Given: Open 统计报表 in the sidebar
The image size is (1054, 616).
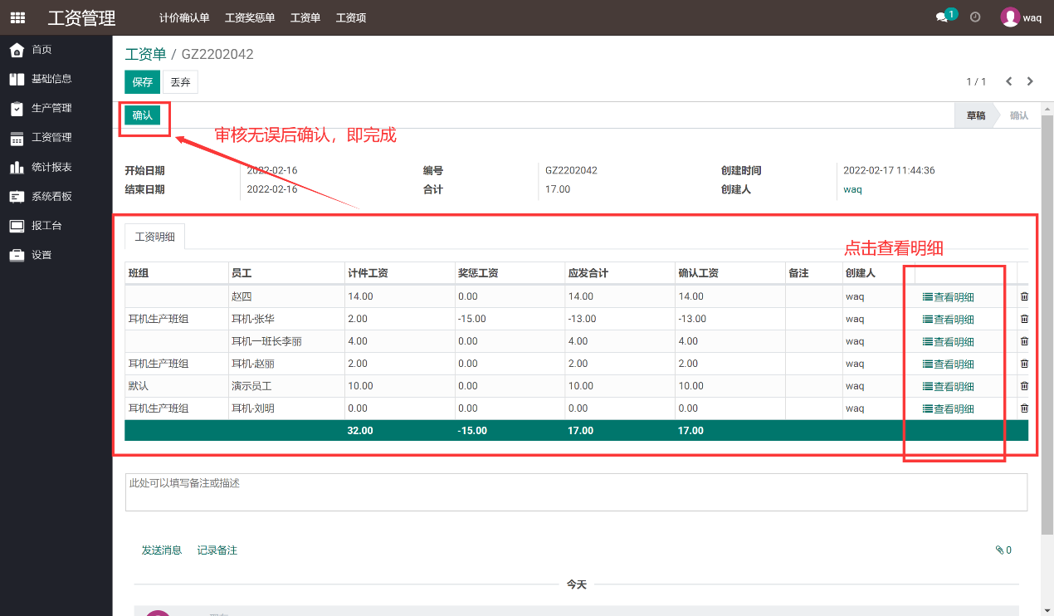Looking at the screenshot, I should click(x=51, y=167).
